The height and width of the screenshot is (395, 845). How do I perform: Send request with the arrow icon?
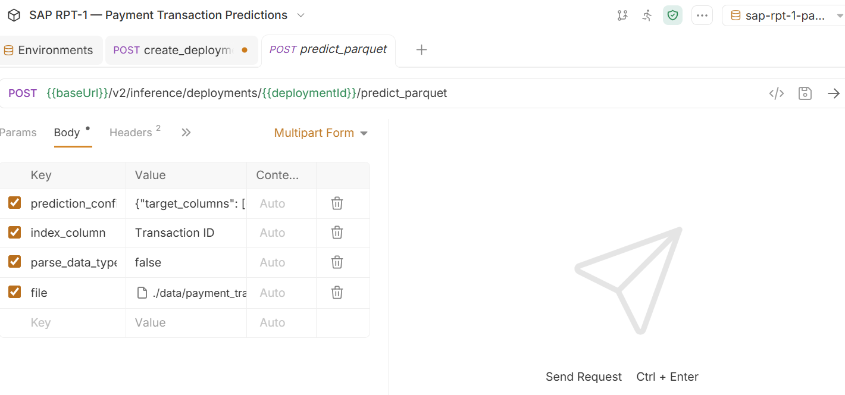coord(834,93)
